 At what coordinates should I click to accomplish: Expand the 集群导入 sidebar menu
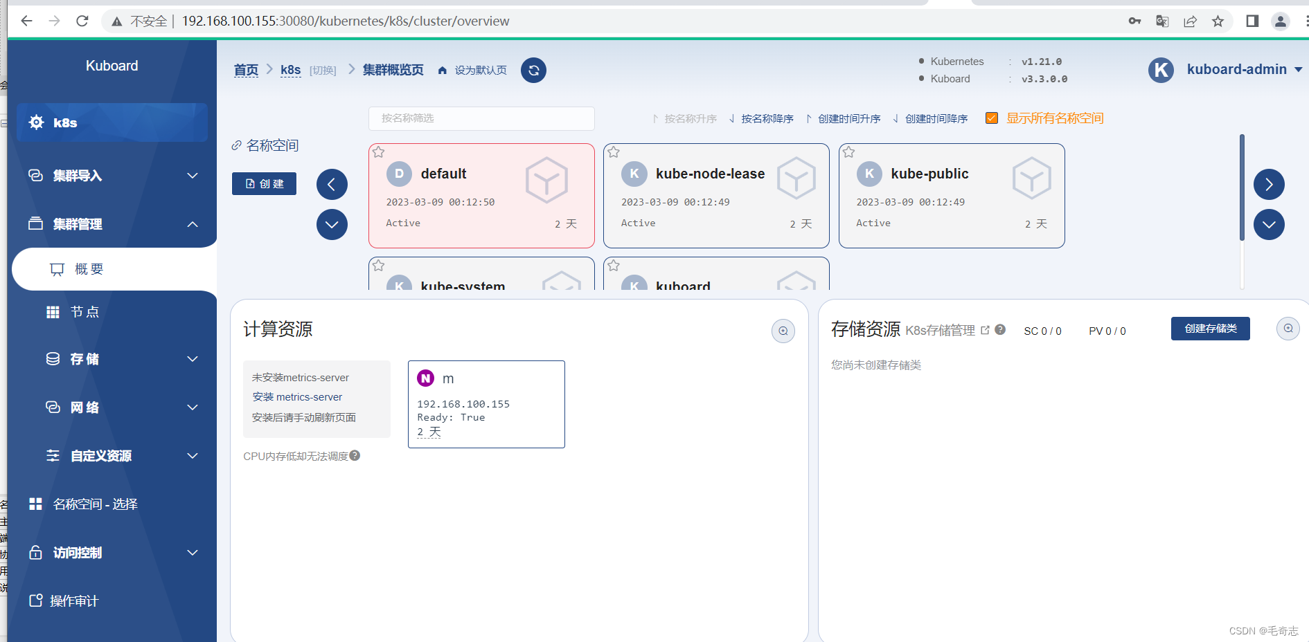pyautogui.click(x=114, y=176)
